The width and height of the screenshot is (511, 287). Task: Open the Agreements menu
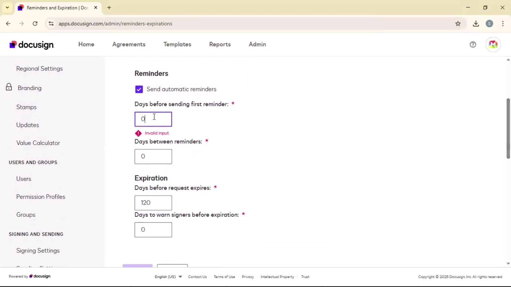pyautogui.click(x=129, y=44)
